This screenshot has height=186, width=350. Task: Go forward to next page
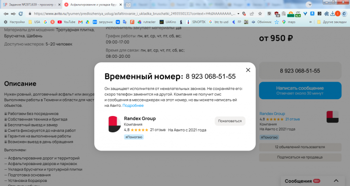tap(13, 14)
